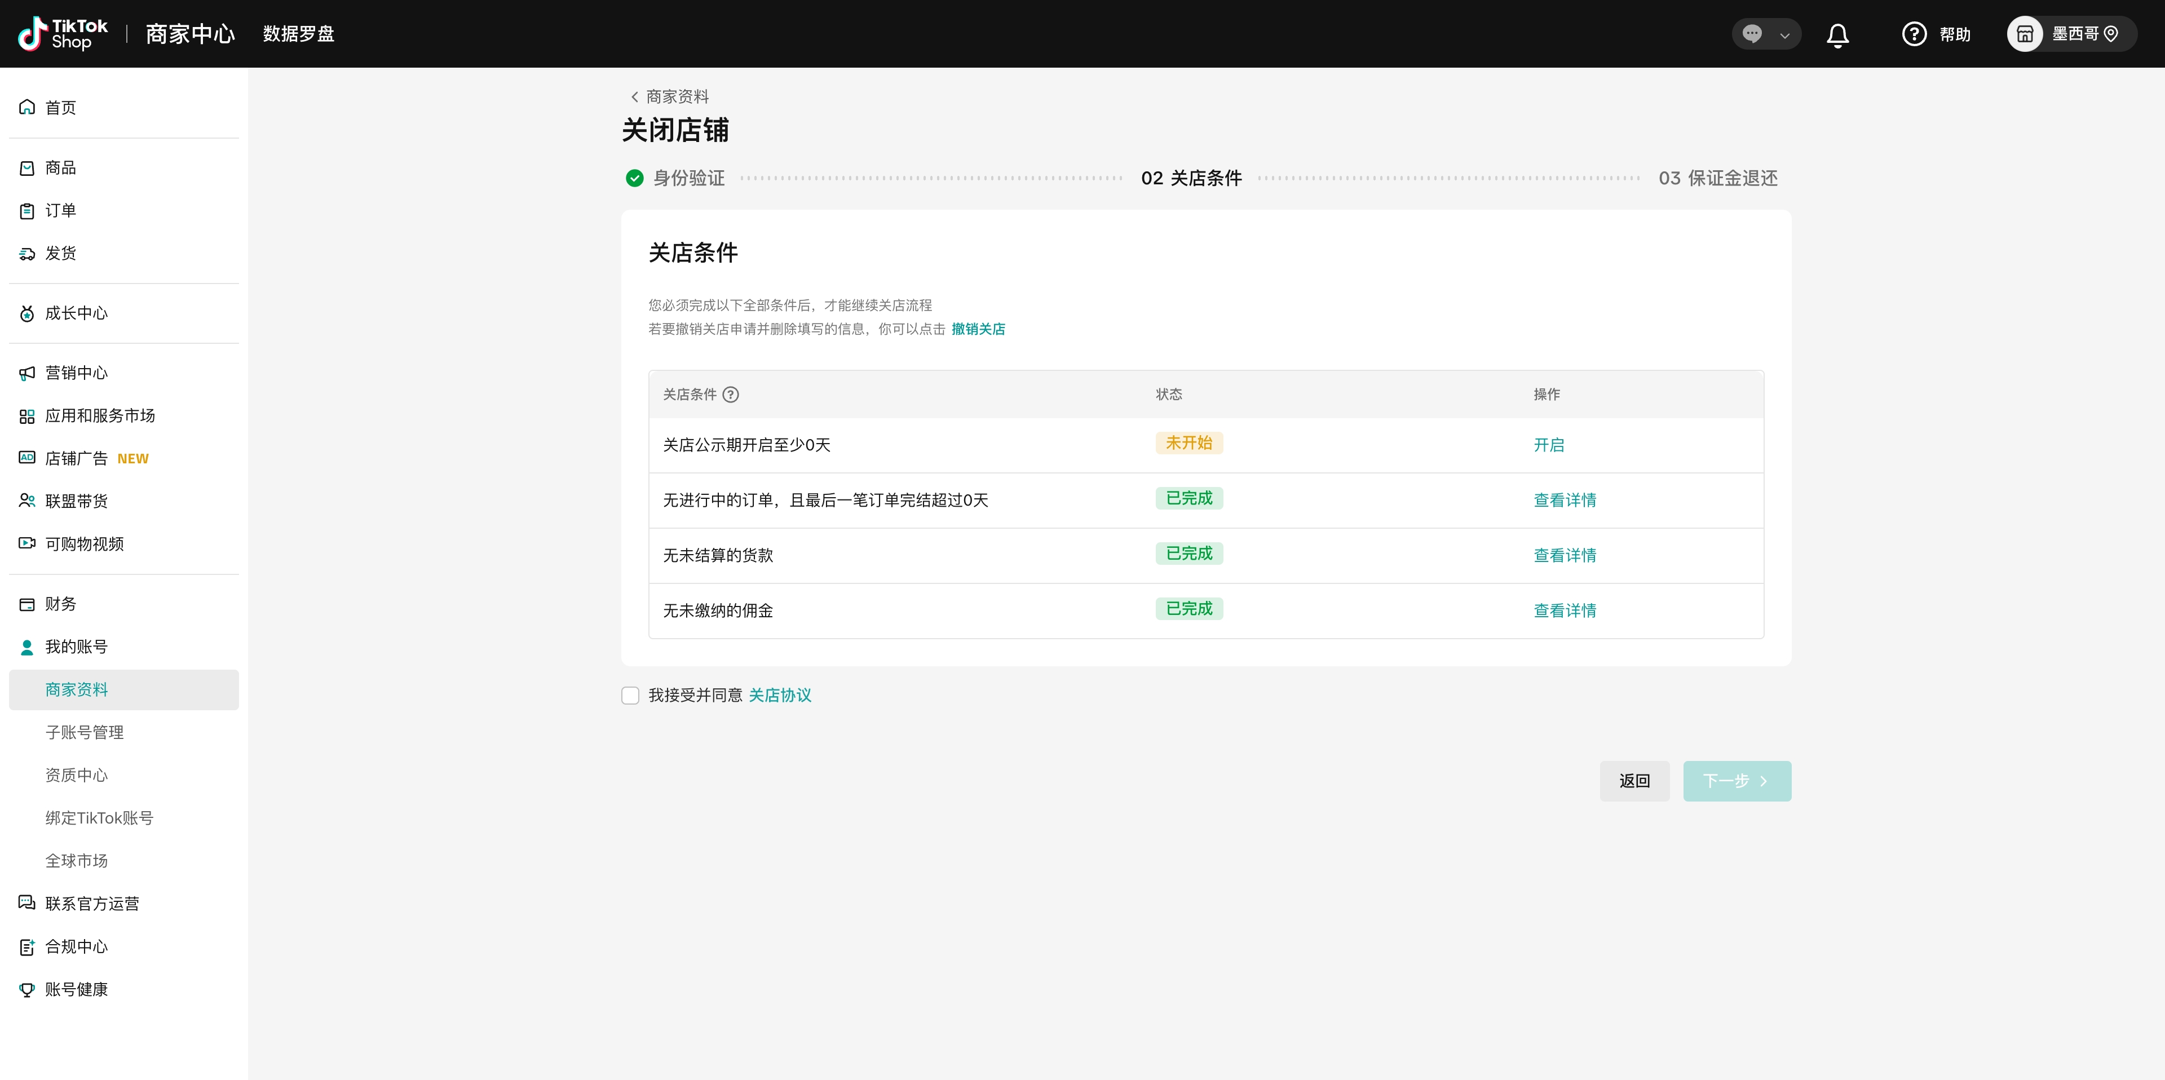Check the 我接受并同意 agreement checkbox

(x=630, y=695)
